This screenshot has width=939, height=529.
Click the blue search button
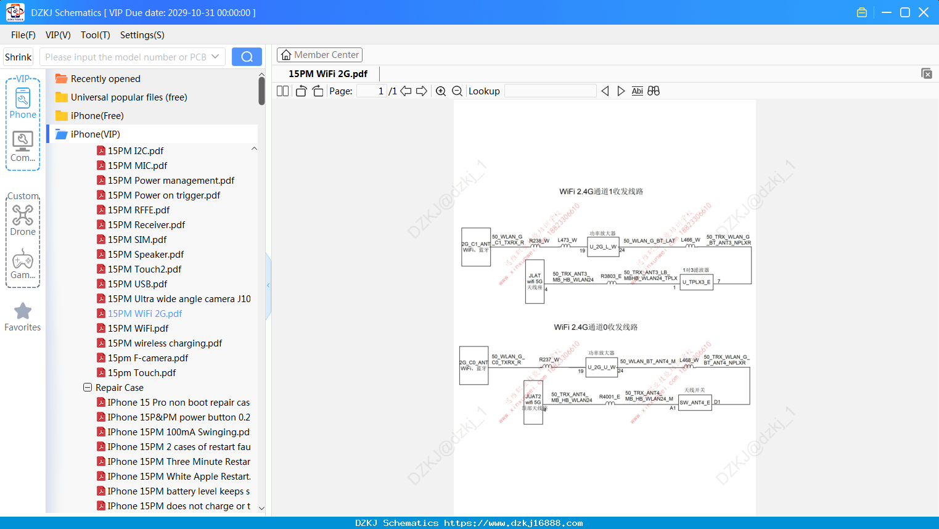click(247, 57)
